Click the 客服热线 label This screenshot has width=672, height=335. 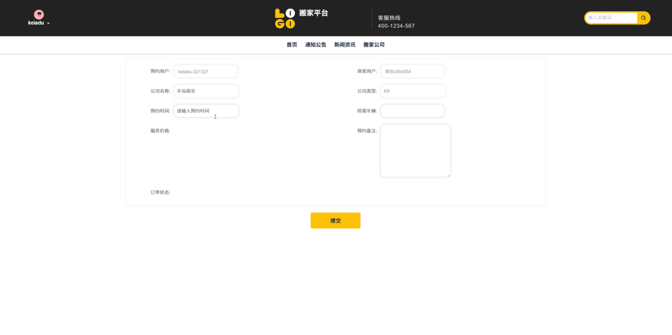pyautogui.click(x=389, y=18)
